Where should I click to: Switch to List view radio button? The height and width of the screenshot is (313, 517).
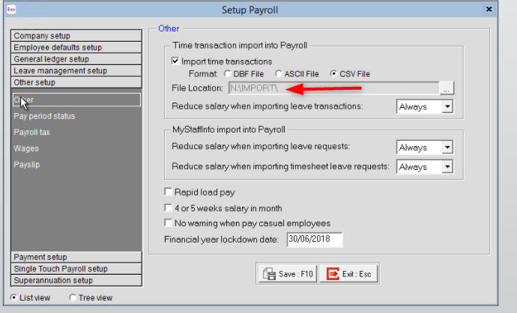click(x=13, y=297)
